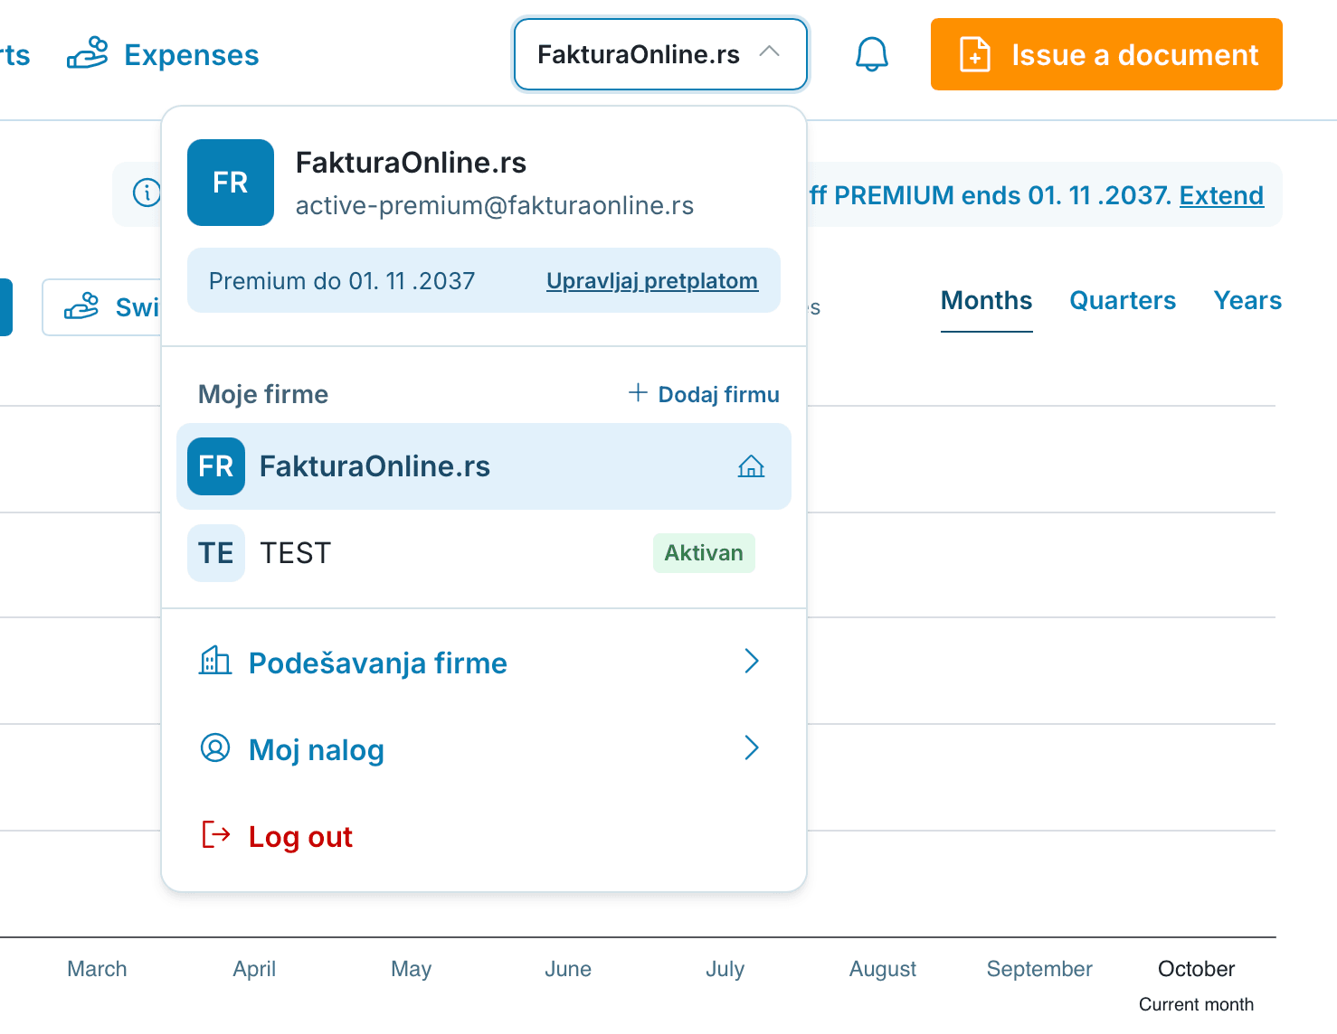Click the Moje firme heading
The width and height of the screenshot is (1337, 1034).
tap(263, 394)
